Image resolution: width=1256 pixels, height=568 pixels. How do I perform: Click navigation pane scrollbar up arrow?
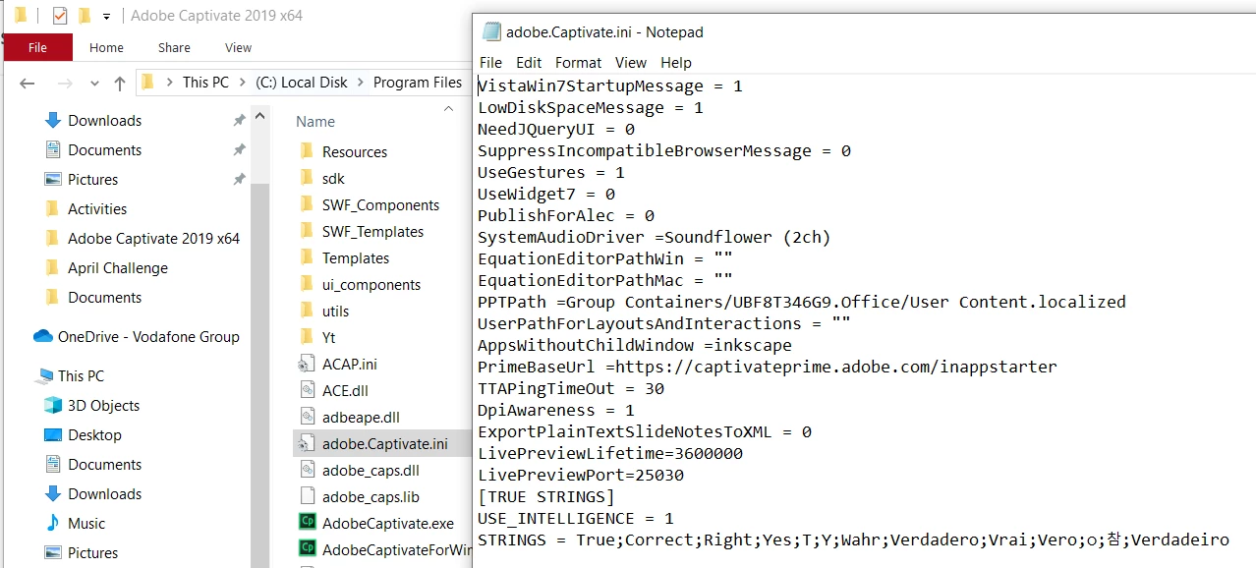click(x=260, y=116)
